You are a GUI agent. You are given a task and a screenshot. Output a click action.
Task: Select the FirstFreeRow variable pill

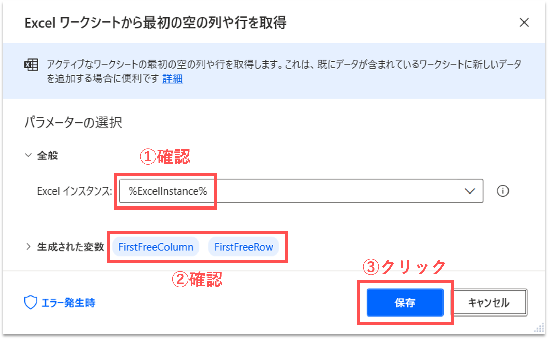[244, 247]
